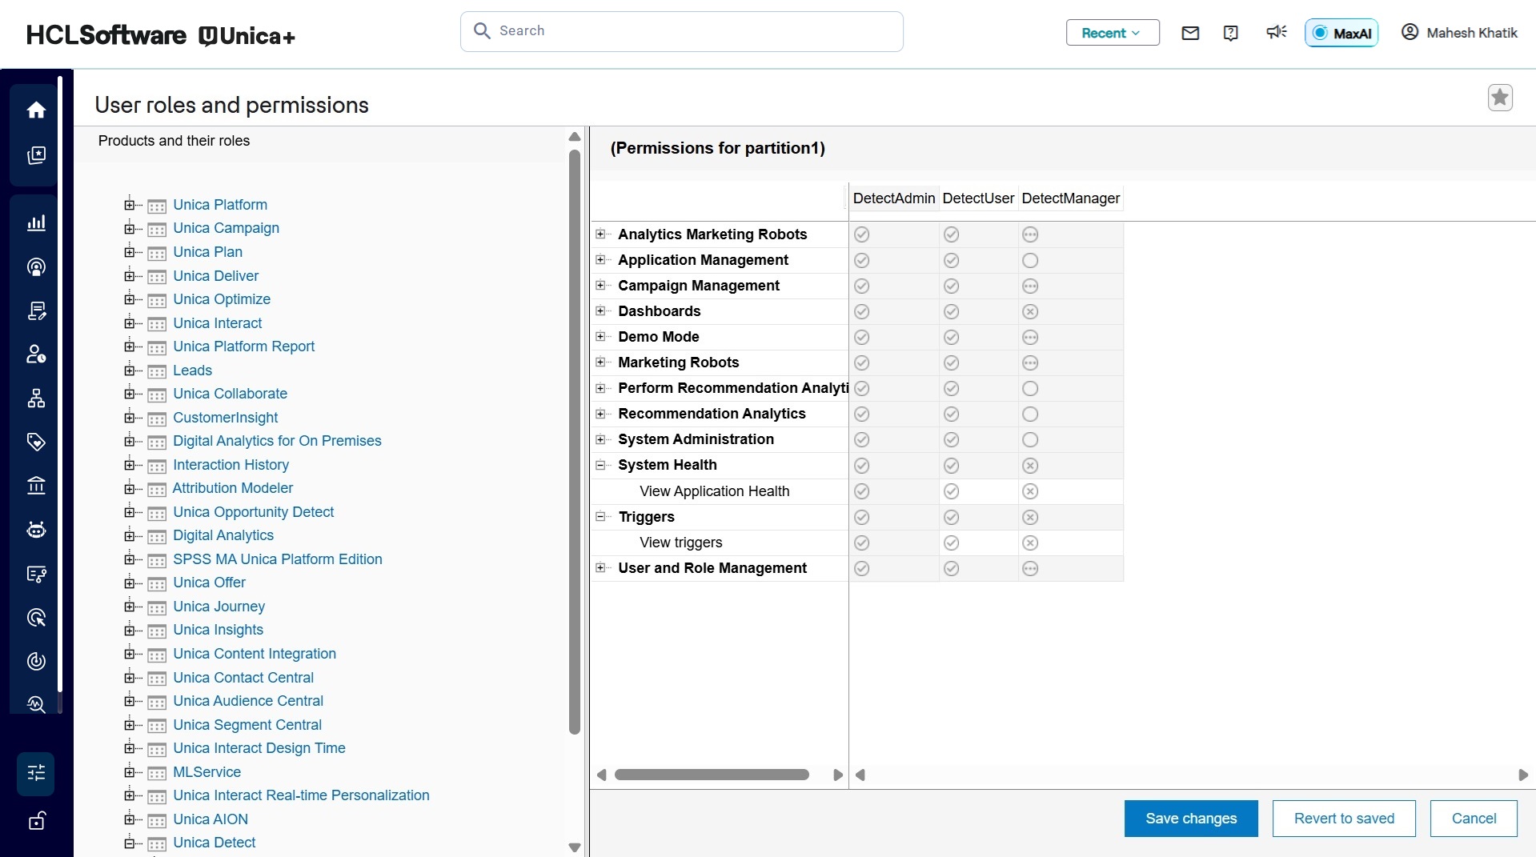Click the Search input field
Screen dimensions: 1536x857
(x=681, y=31)
